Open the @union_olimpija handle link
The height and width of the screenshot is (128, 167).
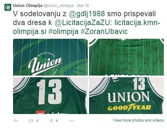tap(58, 6)
